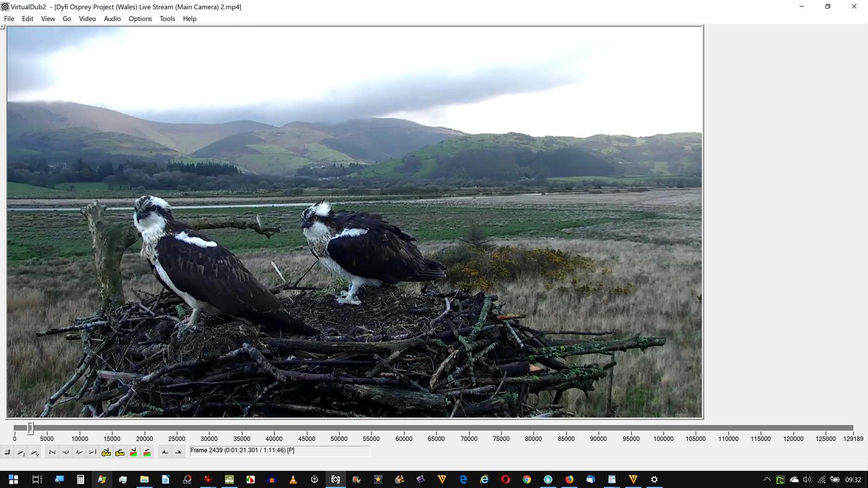This screenshot has height=488, width=868.
Task: Open the View menu
Action: click(48, 18)
